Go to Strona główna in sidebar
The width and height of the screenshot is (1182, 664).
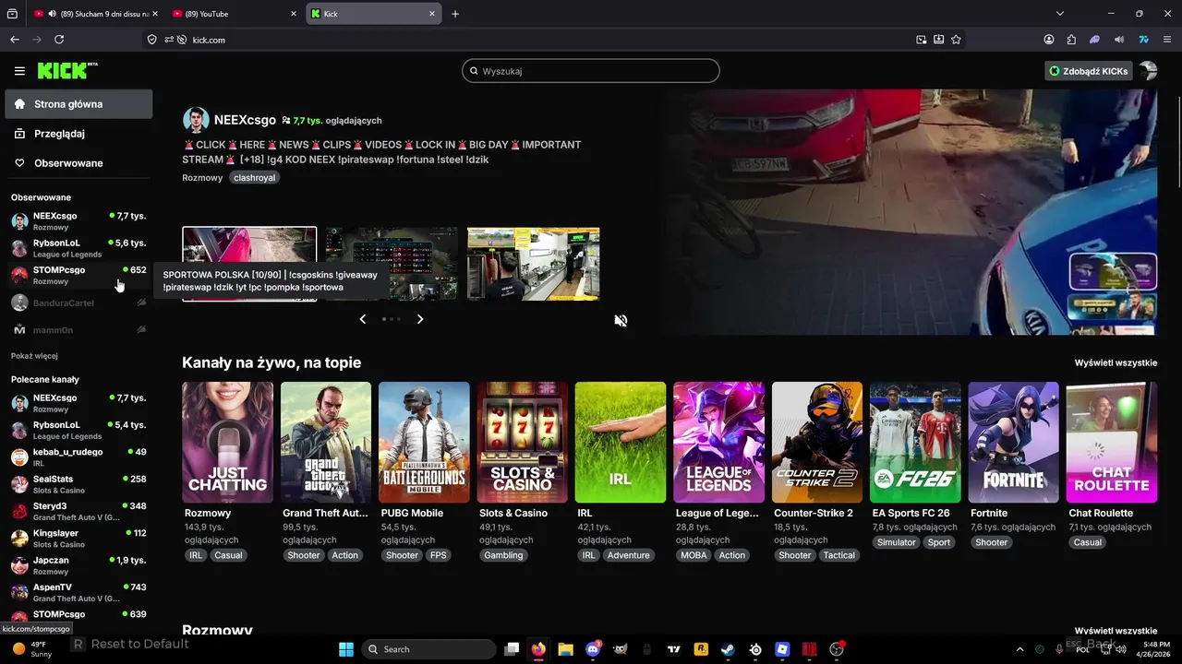click(78, 104)
